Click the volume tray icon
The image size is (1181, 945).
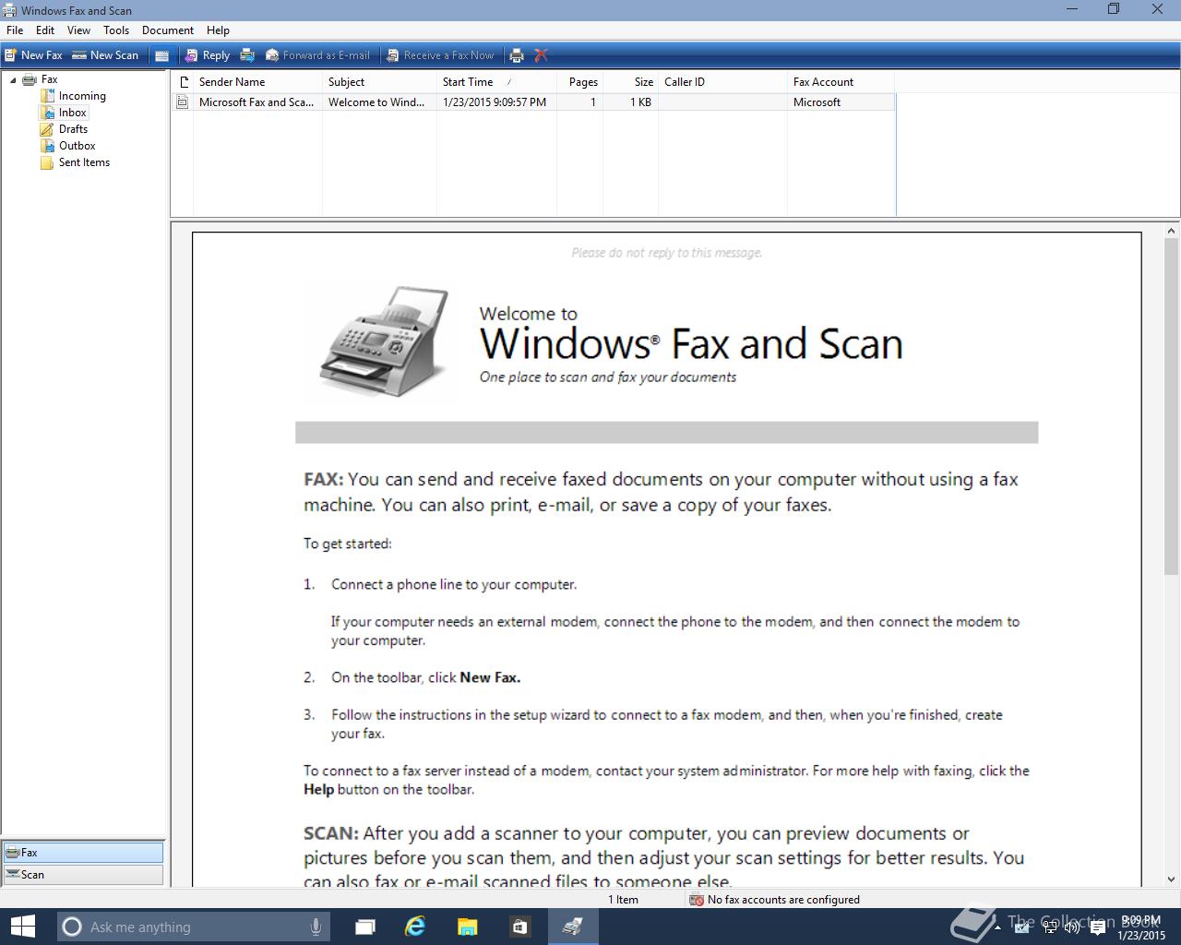pos(1072,927)
